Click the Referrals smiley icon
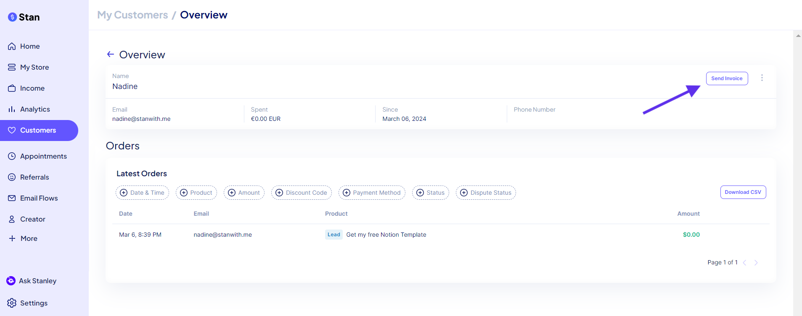 coord(12,177)
